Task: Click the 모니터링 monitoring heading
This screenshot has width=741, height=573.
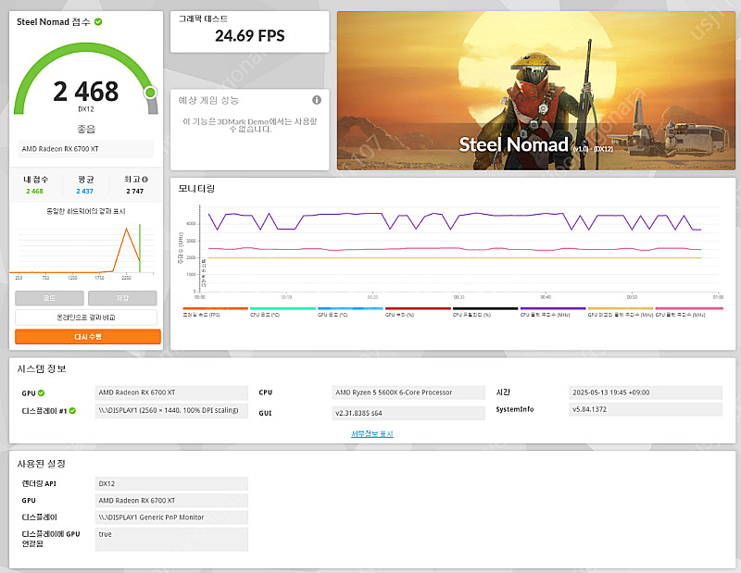Action: point(196,189)
